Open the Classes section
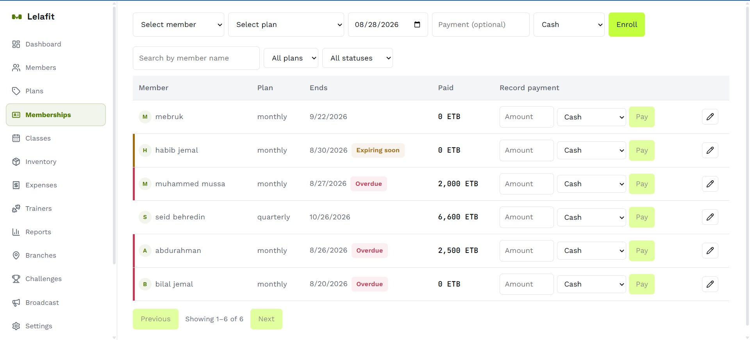This screenshot has height=340, width=750. click(56, 138)
